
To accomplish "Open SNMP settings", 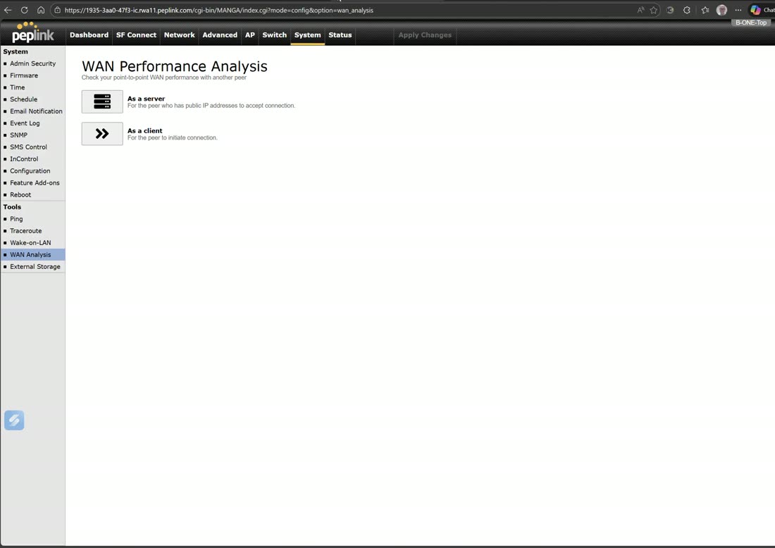I will pyautogui.click(x=32, y=135).
